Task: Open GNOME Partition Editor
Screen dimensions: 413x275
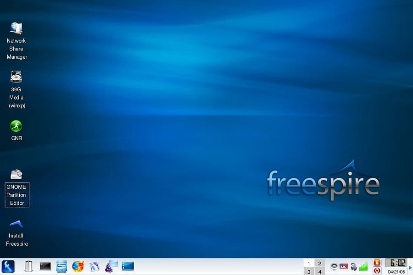Action: coord(17,174)
